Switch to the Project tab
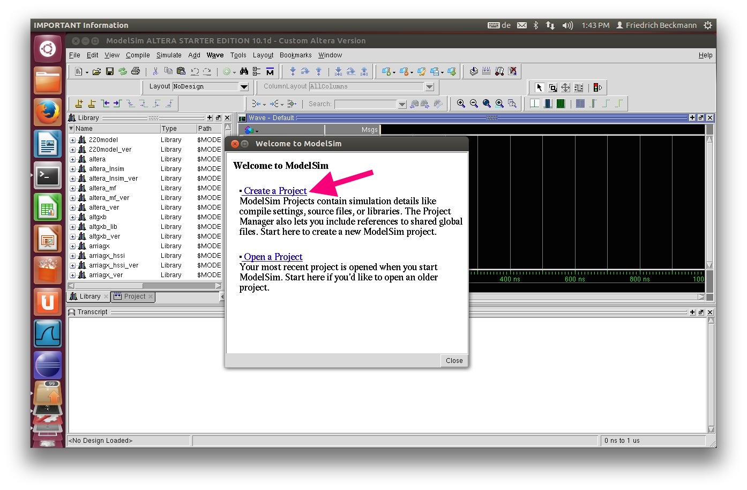Image resolution: width=747 pixels, height=490 pixels. pyautogui.click(x=134, y=296)
